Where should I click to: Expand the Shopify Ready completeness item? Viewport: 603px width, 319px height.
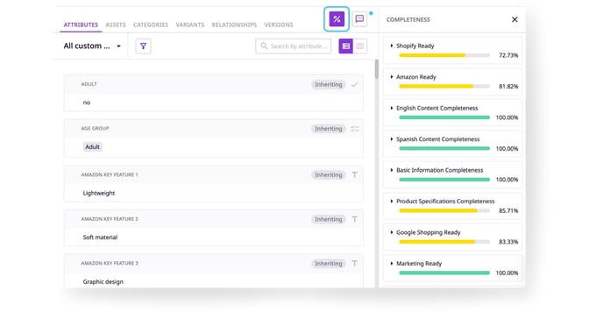392,46
